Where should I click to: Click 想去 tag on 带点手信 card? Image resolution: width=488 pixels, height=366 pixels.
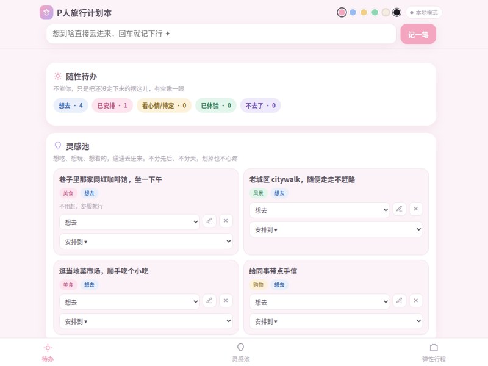(279, 285)
